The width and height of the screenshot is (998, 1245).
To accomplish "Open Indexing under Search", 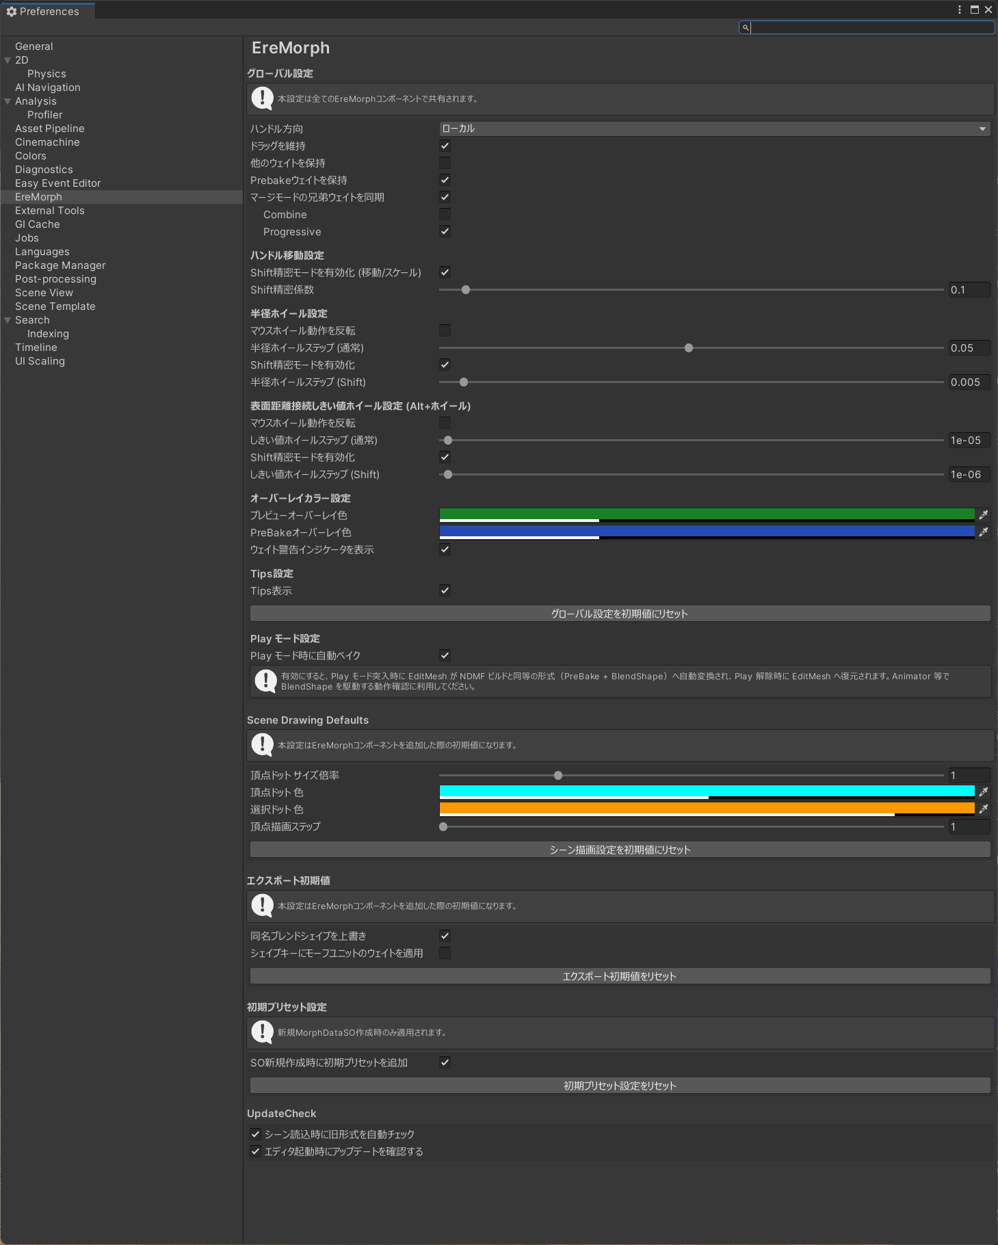I will click(48, 334).
